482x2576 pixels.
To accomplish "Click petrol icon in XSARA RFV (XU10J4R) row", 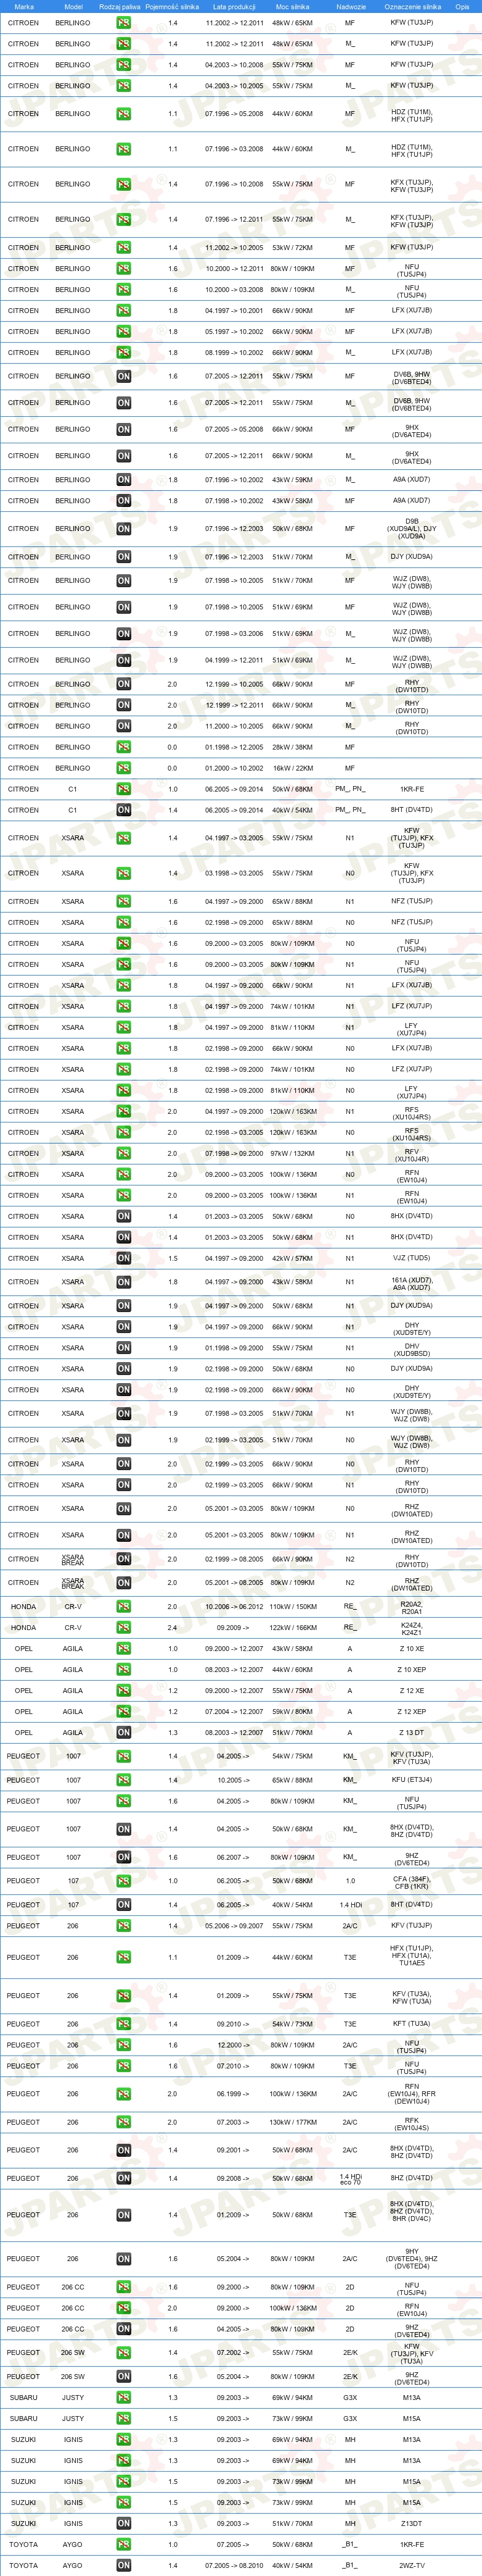I will coord(124,1153).
